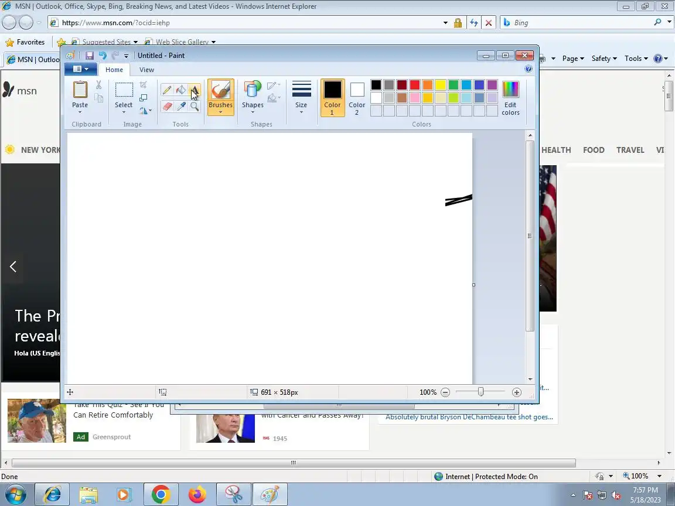Select Color 1 foreground swatch

(332, 98)
